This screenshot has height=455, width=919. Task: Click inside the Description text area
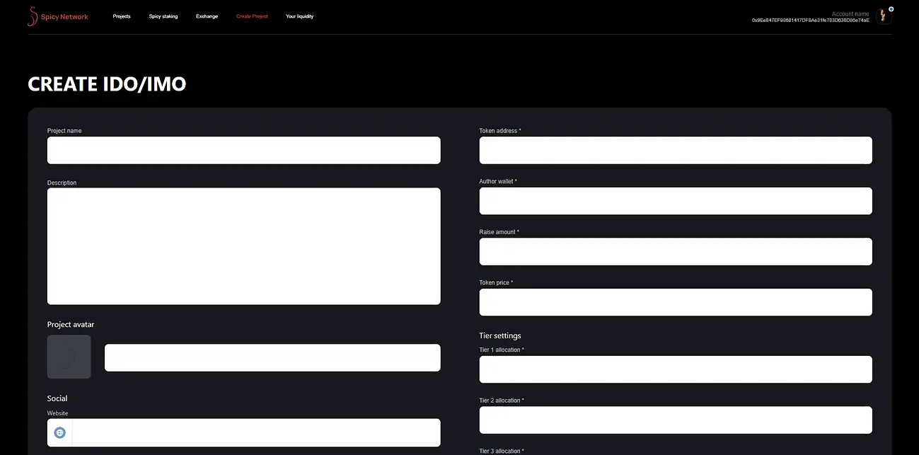(243, 246)
